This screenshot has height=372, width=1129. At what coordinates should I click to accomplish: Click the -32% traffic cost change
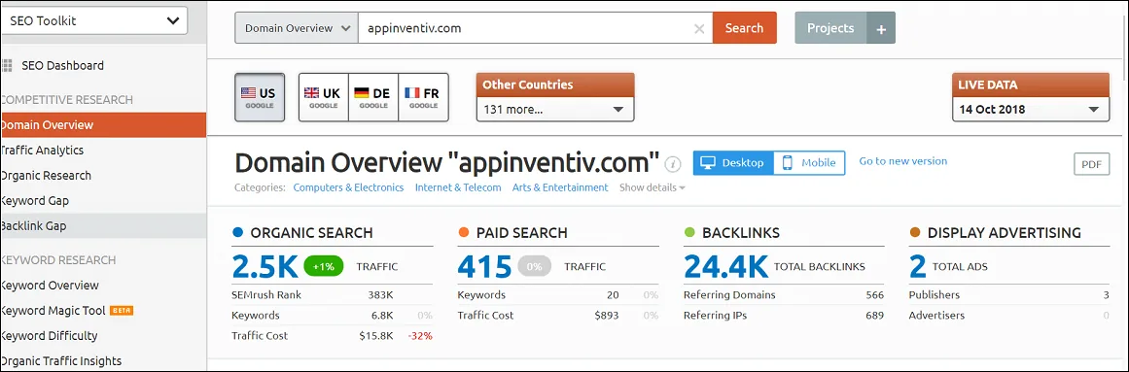click(420, 335)
